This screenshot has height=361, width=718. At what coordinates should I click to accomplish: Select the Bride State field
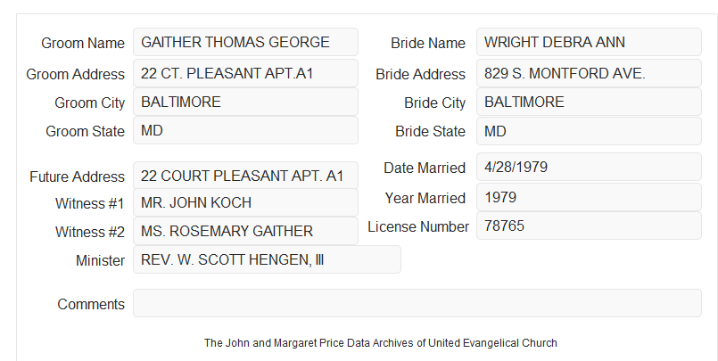(589, 131)
